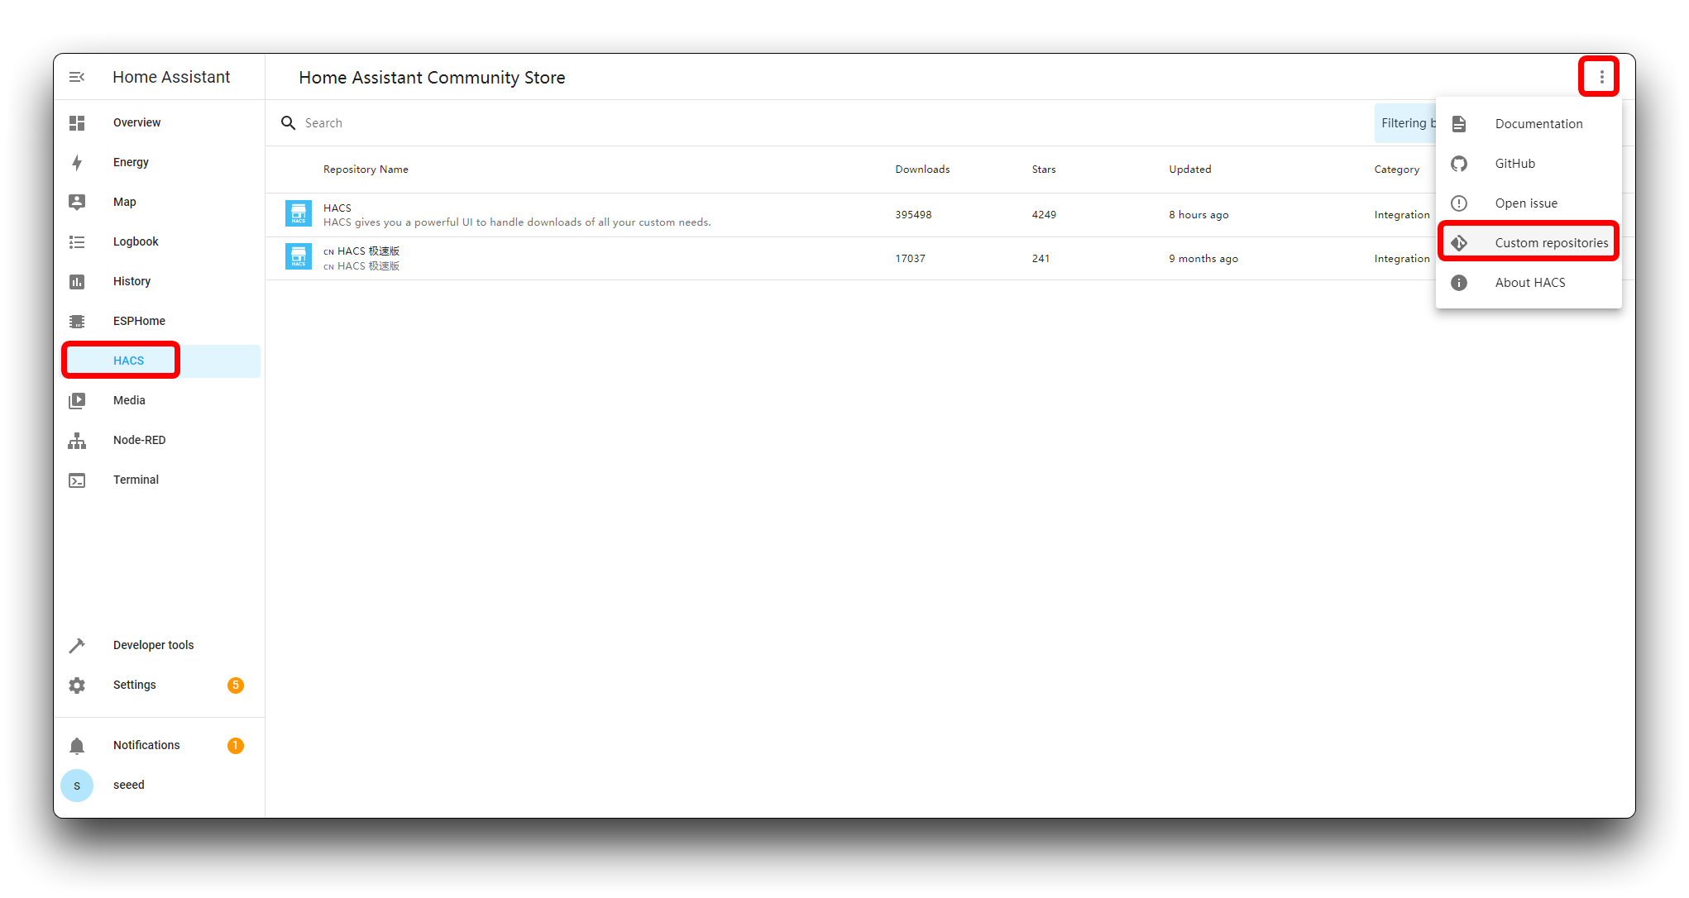
Task: Click the Custom repositories git icon
Action: click(x=1459, y=242)
